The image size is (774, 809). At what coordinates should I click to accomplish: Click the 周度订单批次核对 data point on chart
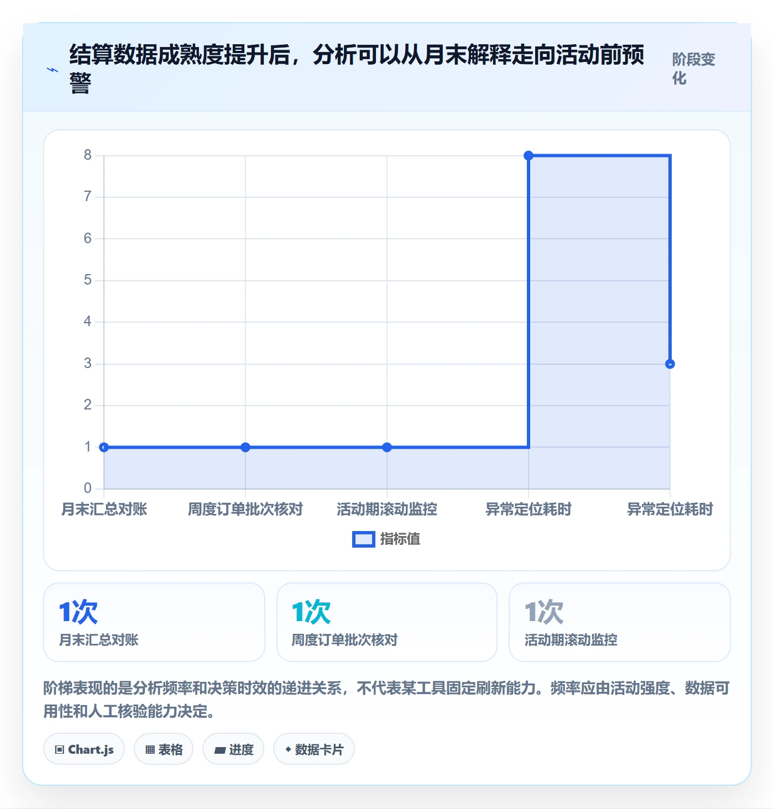[x=245, y=447]
